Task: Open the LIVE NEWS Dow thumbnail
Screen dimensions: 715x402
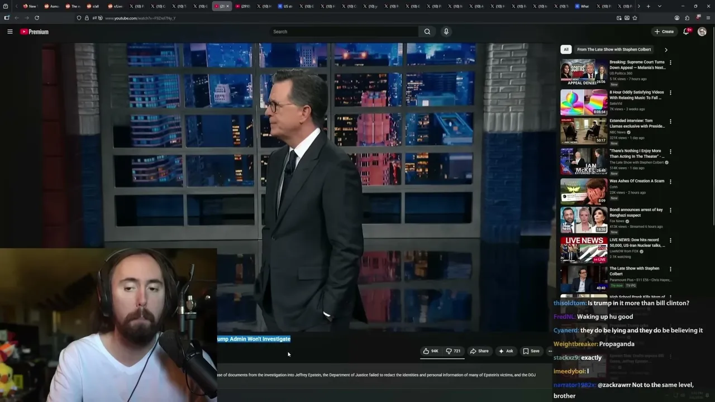Action: [584, 250]
